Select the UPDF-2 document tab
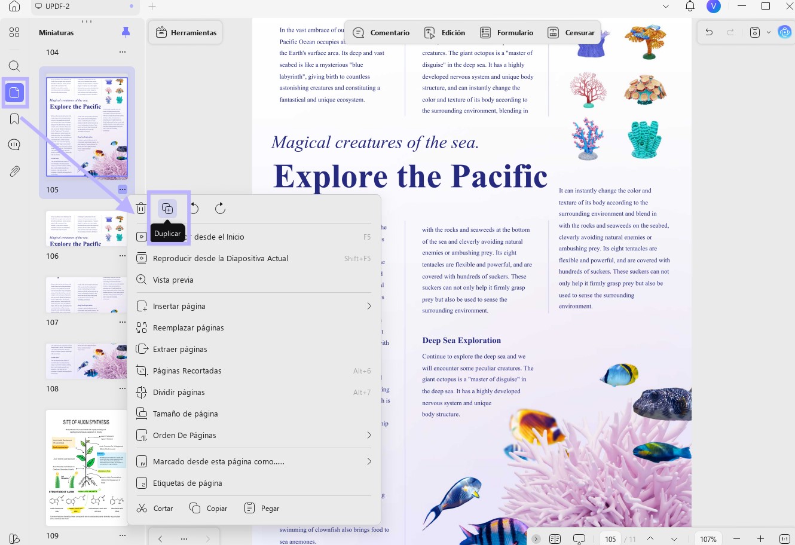This screenshot has width=795, height=545. pyautogui.click(x=85, y=7)
